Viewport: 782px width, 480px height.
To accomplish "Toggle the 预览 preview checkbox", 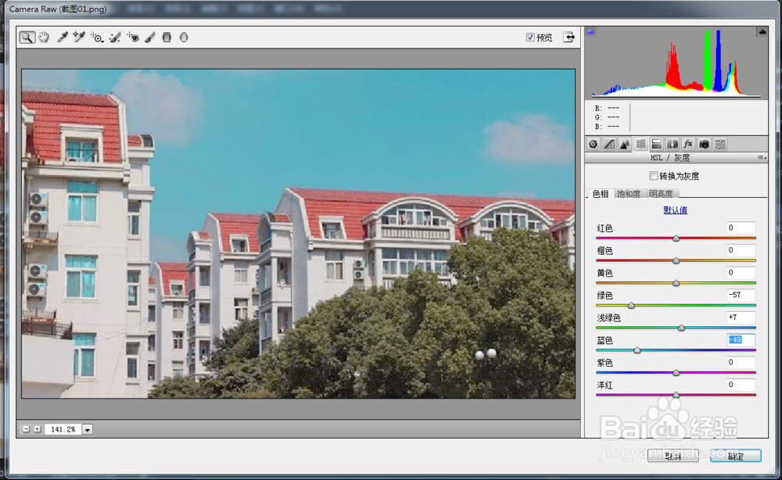I will [530, 38].
